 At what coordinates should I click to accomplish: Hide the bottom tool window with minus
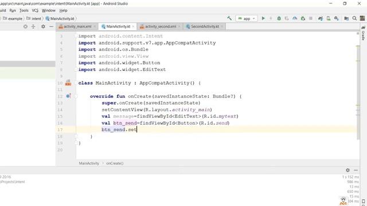[356, 170]
